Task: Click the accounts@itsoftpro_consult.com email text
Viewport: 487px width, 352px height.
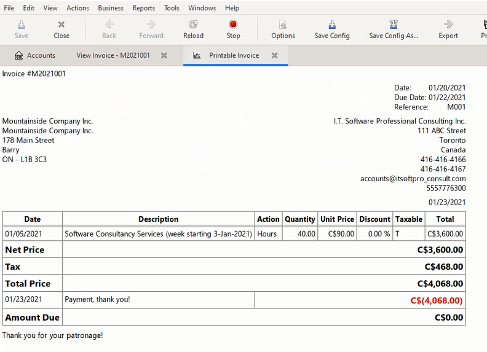Action: pyautogui.click(x=413, y=179)
